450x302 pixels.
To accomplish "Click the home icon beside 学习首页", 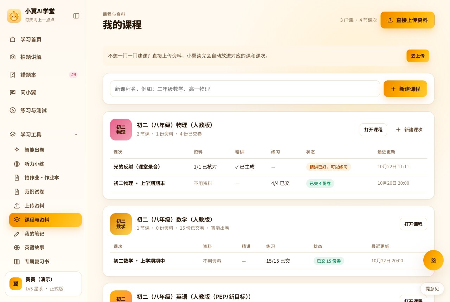I will click(13, 39).
